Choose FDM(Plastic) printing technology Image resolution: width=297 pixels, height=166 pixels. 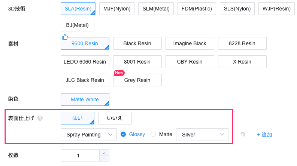pyautogui.click(x=197, y=9)
